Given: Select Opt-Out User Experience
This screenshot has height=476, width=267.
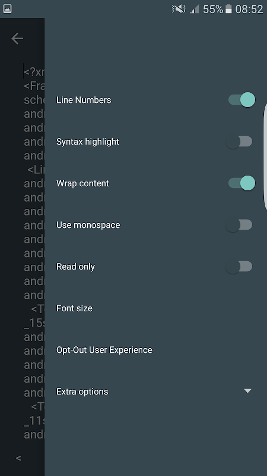Looking at the screenshot, I should (x=104, y=350).
